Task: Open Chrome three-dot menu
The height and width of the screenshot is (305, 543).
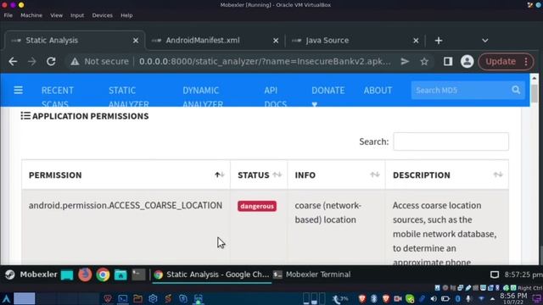Action: [526, 62]
